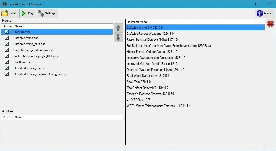Open the About dialog

tap(265, 13)
